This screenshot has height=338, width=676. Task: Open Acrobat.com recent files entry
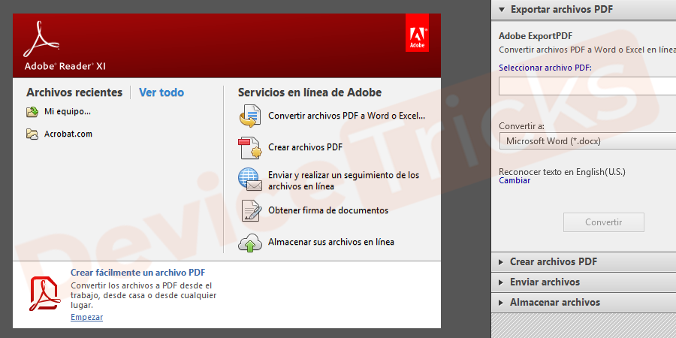point(68,134)
